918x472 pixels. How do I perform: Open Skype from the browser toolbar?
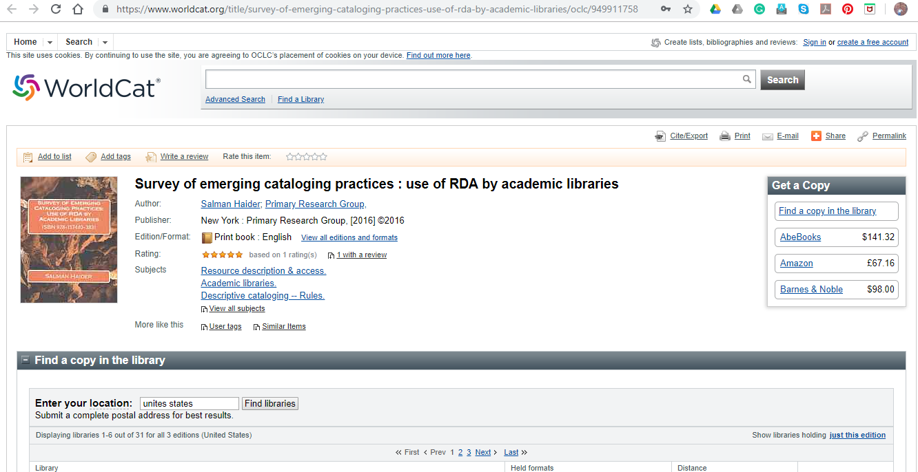point(804,9)
